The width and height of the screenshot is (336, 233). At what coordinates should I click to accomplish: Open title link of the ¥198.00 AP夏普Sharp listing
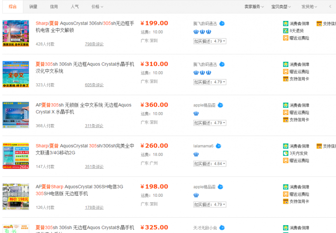79,190
